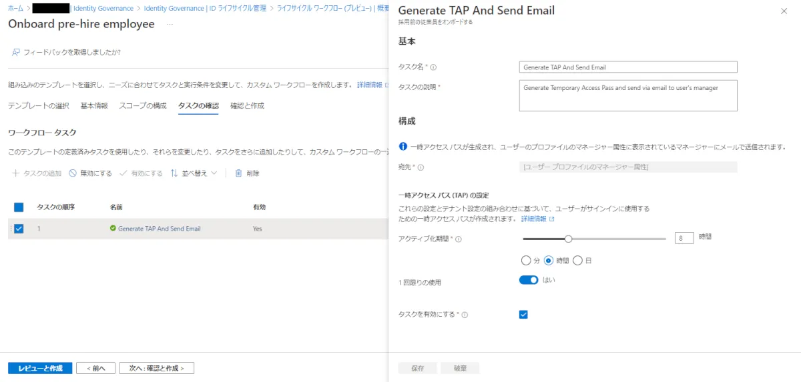Switch to the スコープの構成 tab

[x=143, y=106]
